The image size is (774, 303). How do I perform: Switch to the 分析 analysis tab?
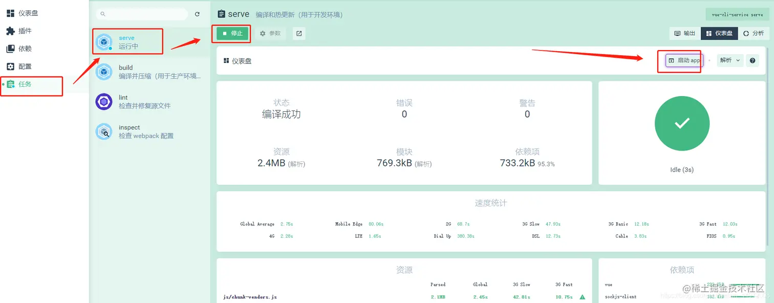pyautogui.click(x=754, y=33)
